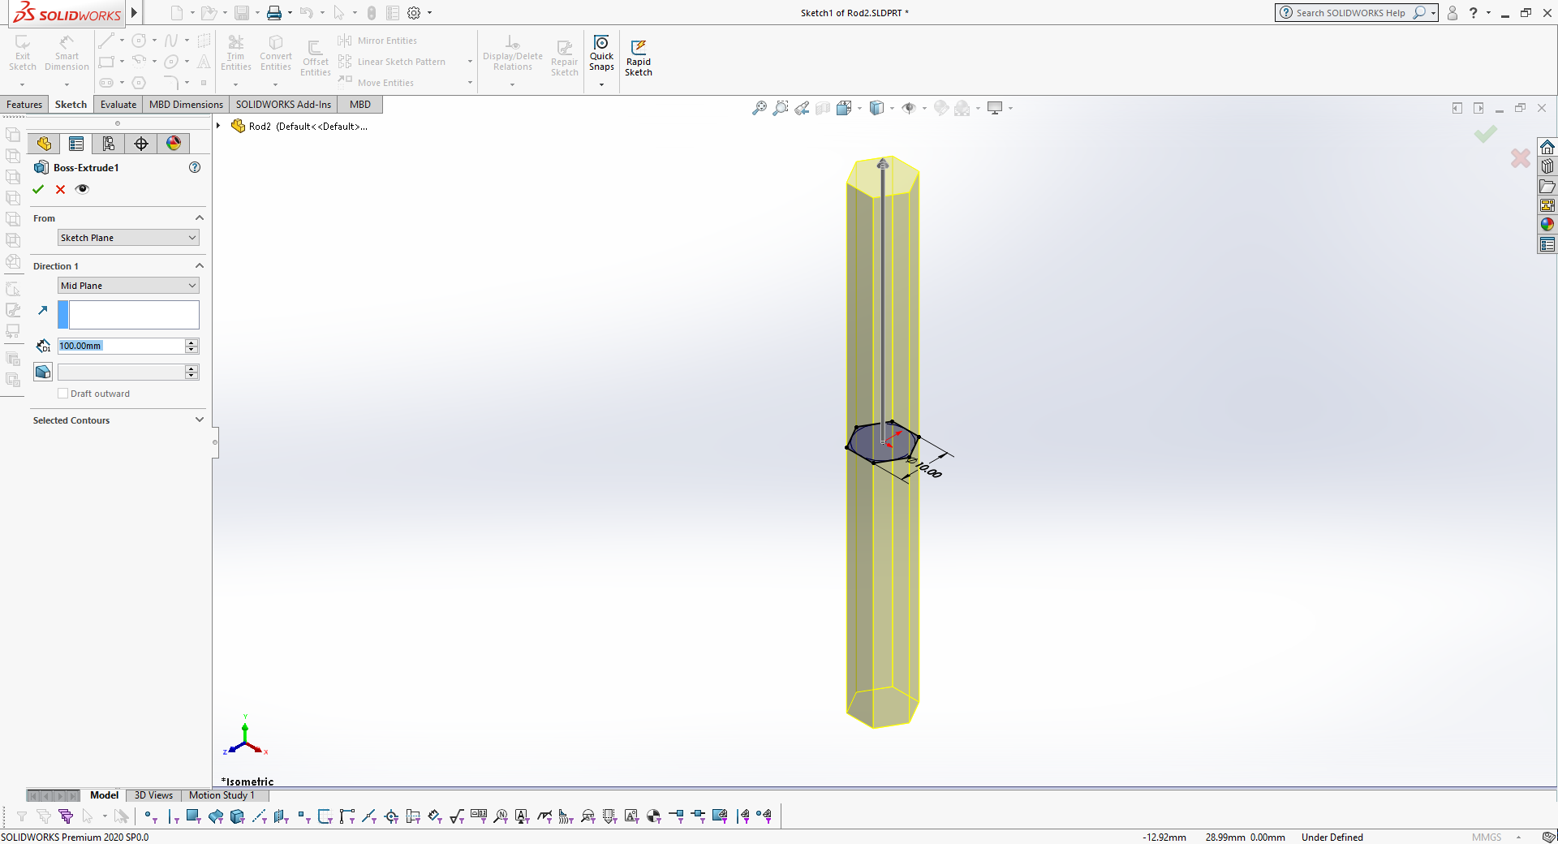Expand the SOLIDWORKS main menu arrow

pyautogui.click(x=134, y=13)
